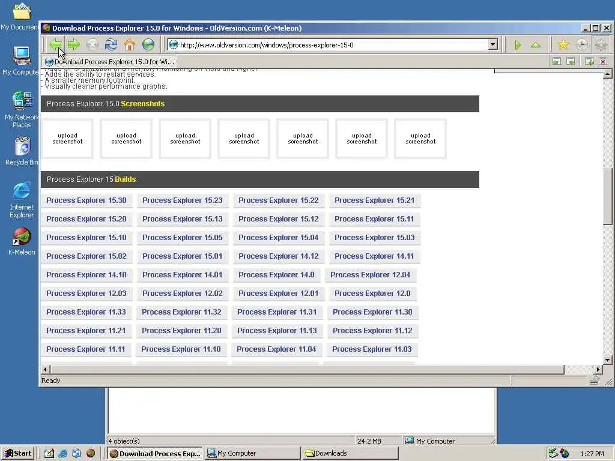The height and width of the screenshot is (461, 615).
Task: Click the greyed Stop loading icon
Action: tap(92, 44)
